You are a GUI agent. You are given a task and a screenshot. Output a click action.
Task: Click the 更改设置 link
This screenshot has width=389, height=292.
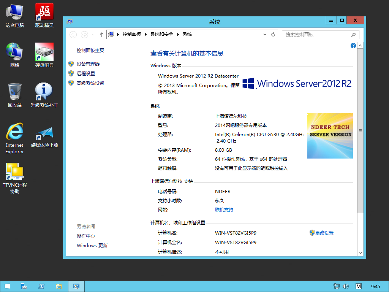pyautogui.click(x=324, y=233)
